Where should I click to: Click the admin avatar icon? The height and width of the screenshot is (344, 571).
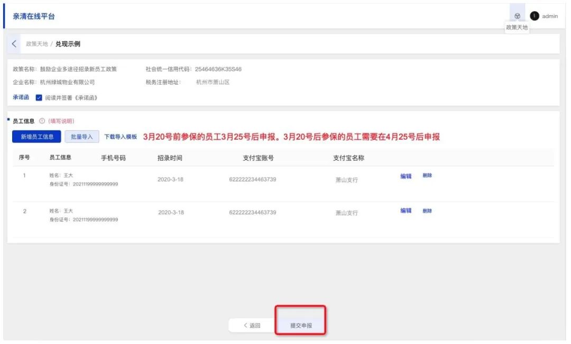click(535, 16)
